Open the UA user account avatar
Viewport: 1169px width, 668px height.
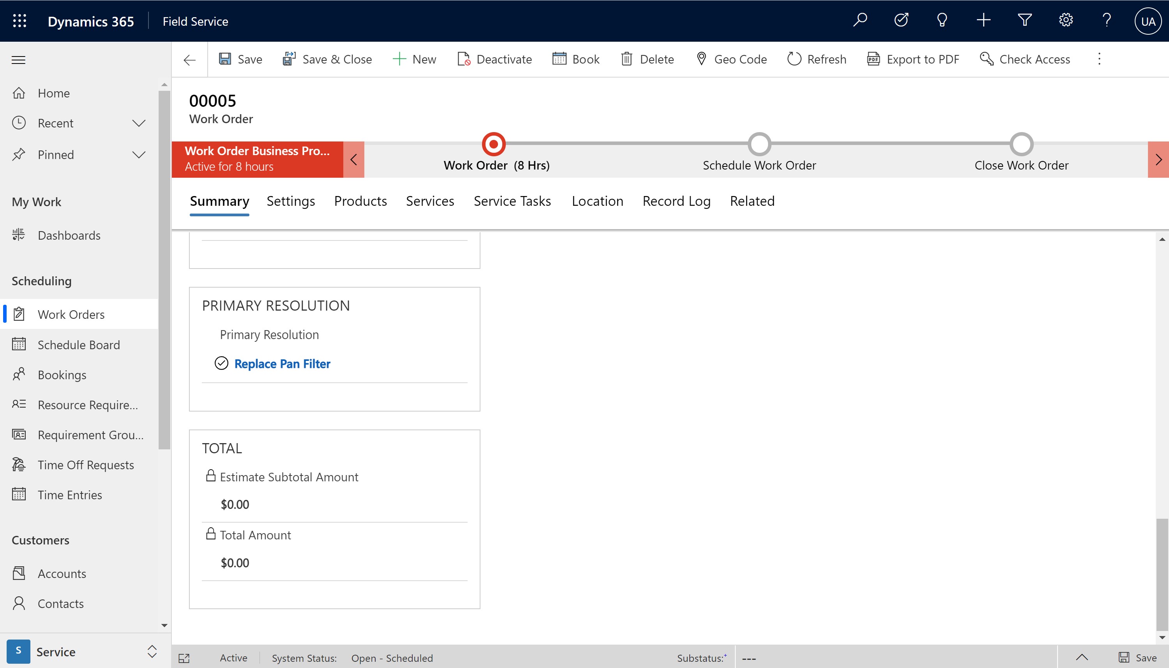coord(1148,21)
